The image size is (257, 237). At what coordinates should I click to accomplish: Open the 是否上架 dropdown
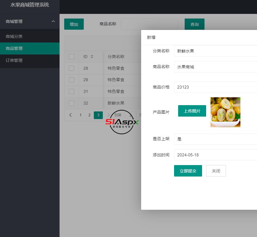[215, 139]
